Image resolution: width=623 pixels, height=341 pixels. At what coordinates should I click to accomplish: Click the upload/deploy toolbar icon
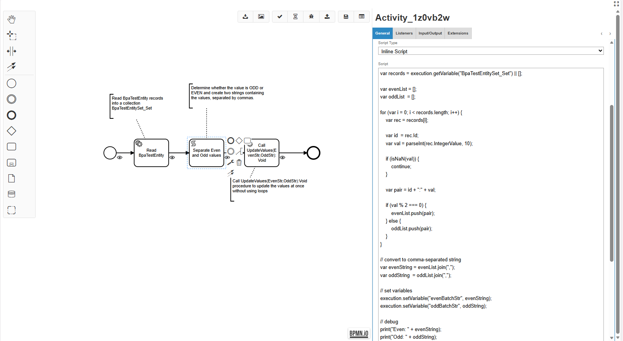point(327,16)
